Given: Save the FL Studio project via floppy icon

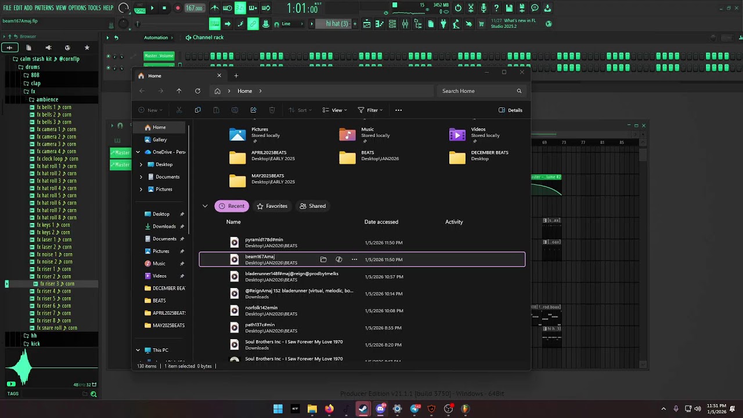Looking at the screenshot, I should (x=509, y=8).
